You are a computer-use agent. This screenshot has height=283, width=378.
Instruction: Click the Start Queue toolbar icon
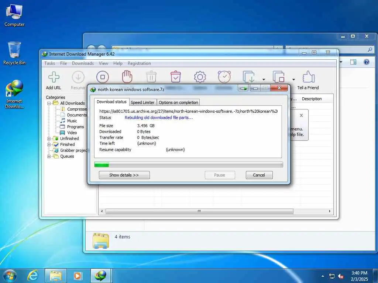[x=249, y=77]
